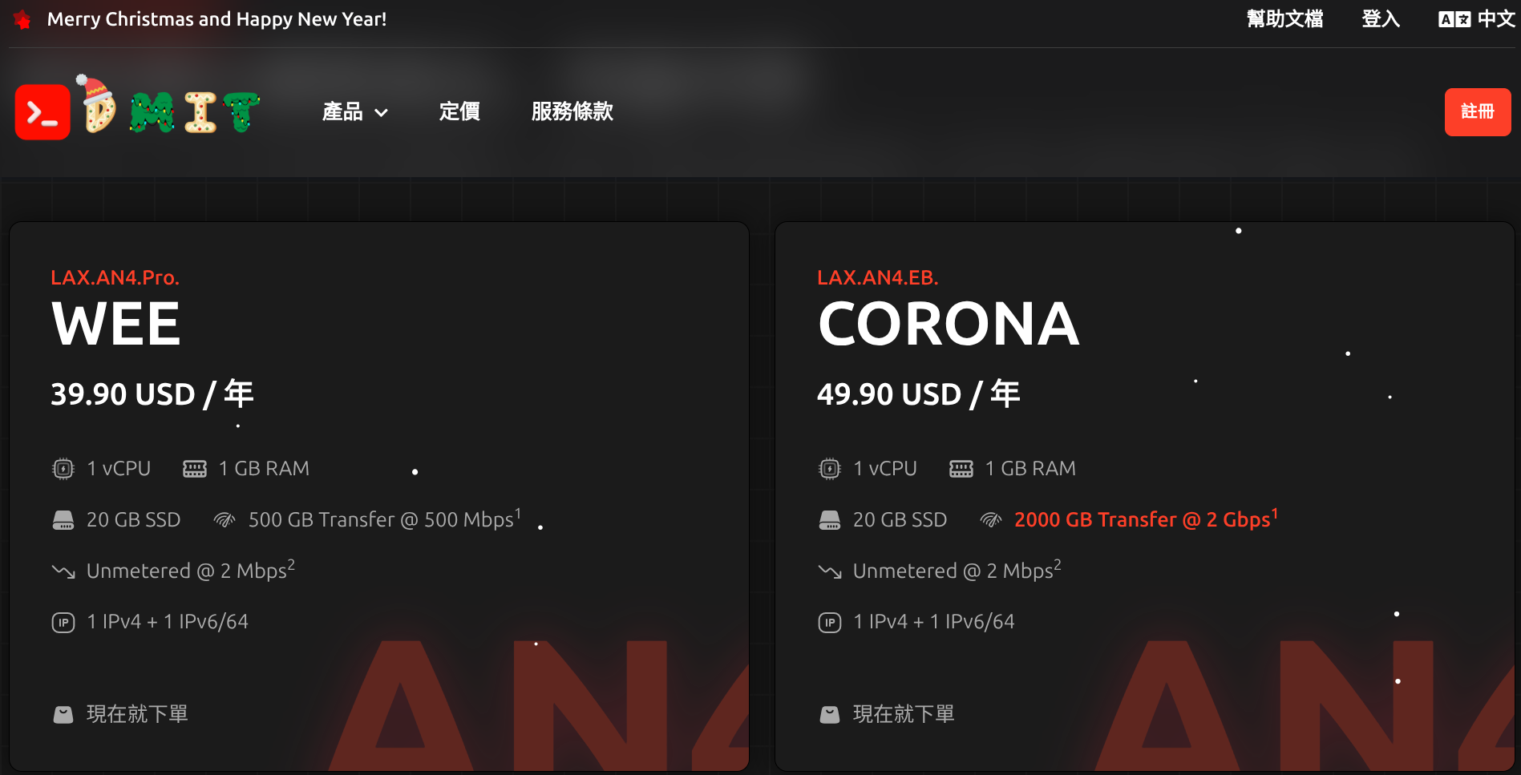Click the CPU chip icon in WEE plan

(63, 469)
